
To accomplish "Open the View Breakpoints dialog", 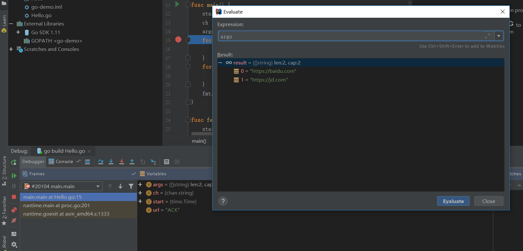I will 14,210.
